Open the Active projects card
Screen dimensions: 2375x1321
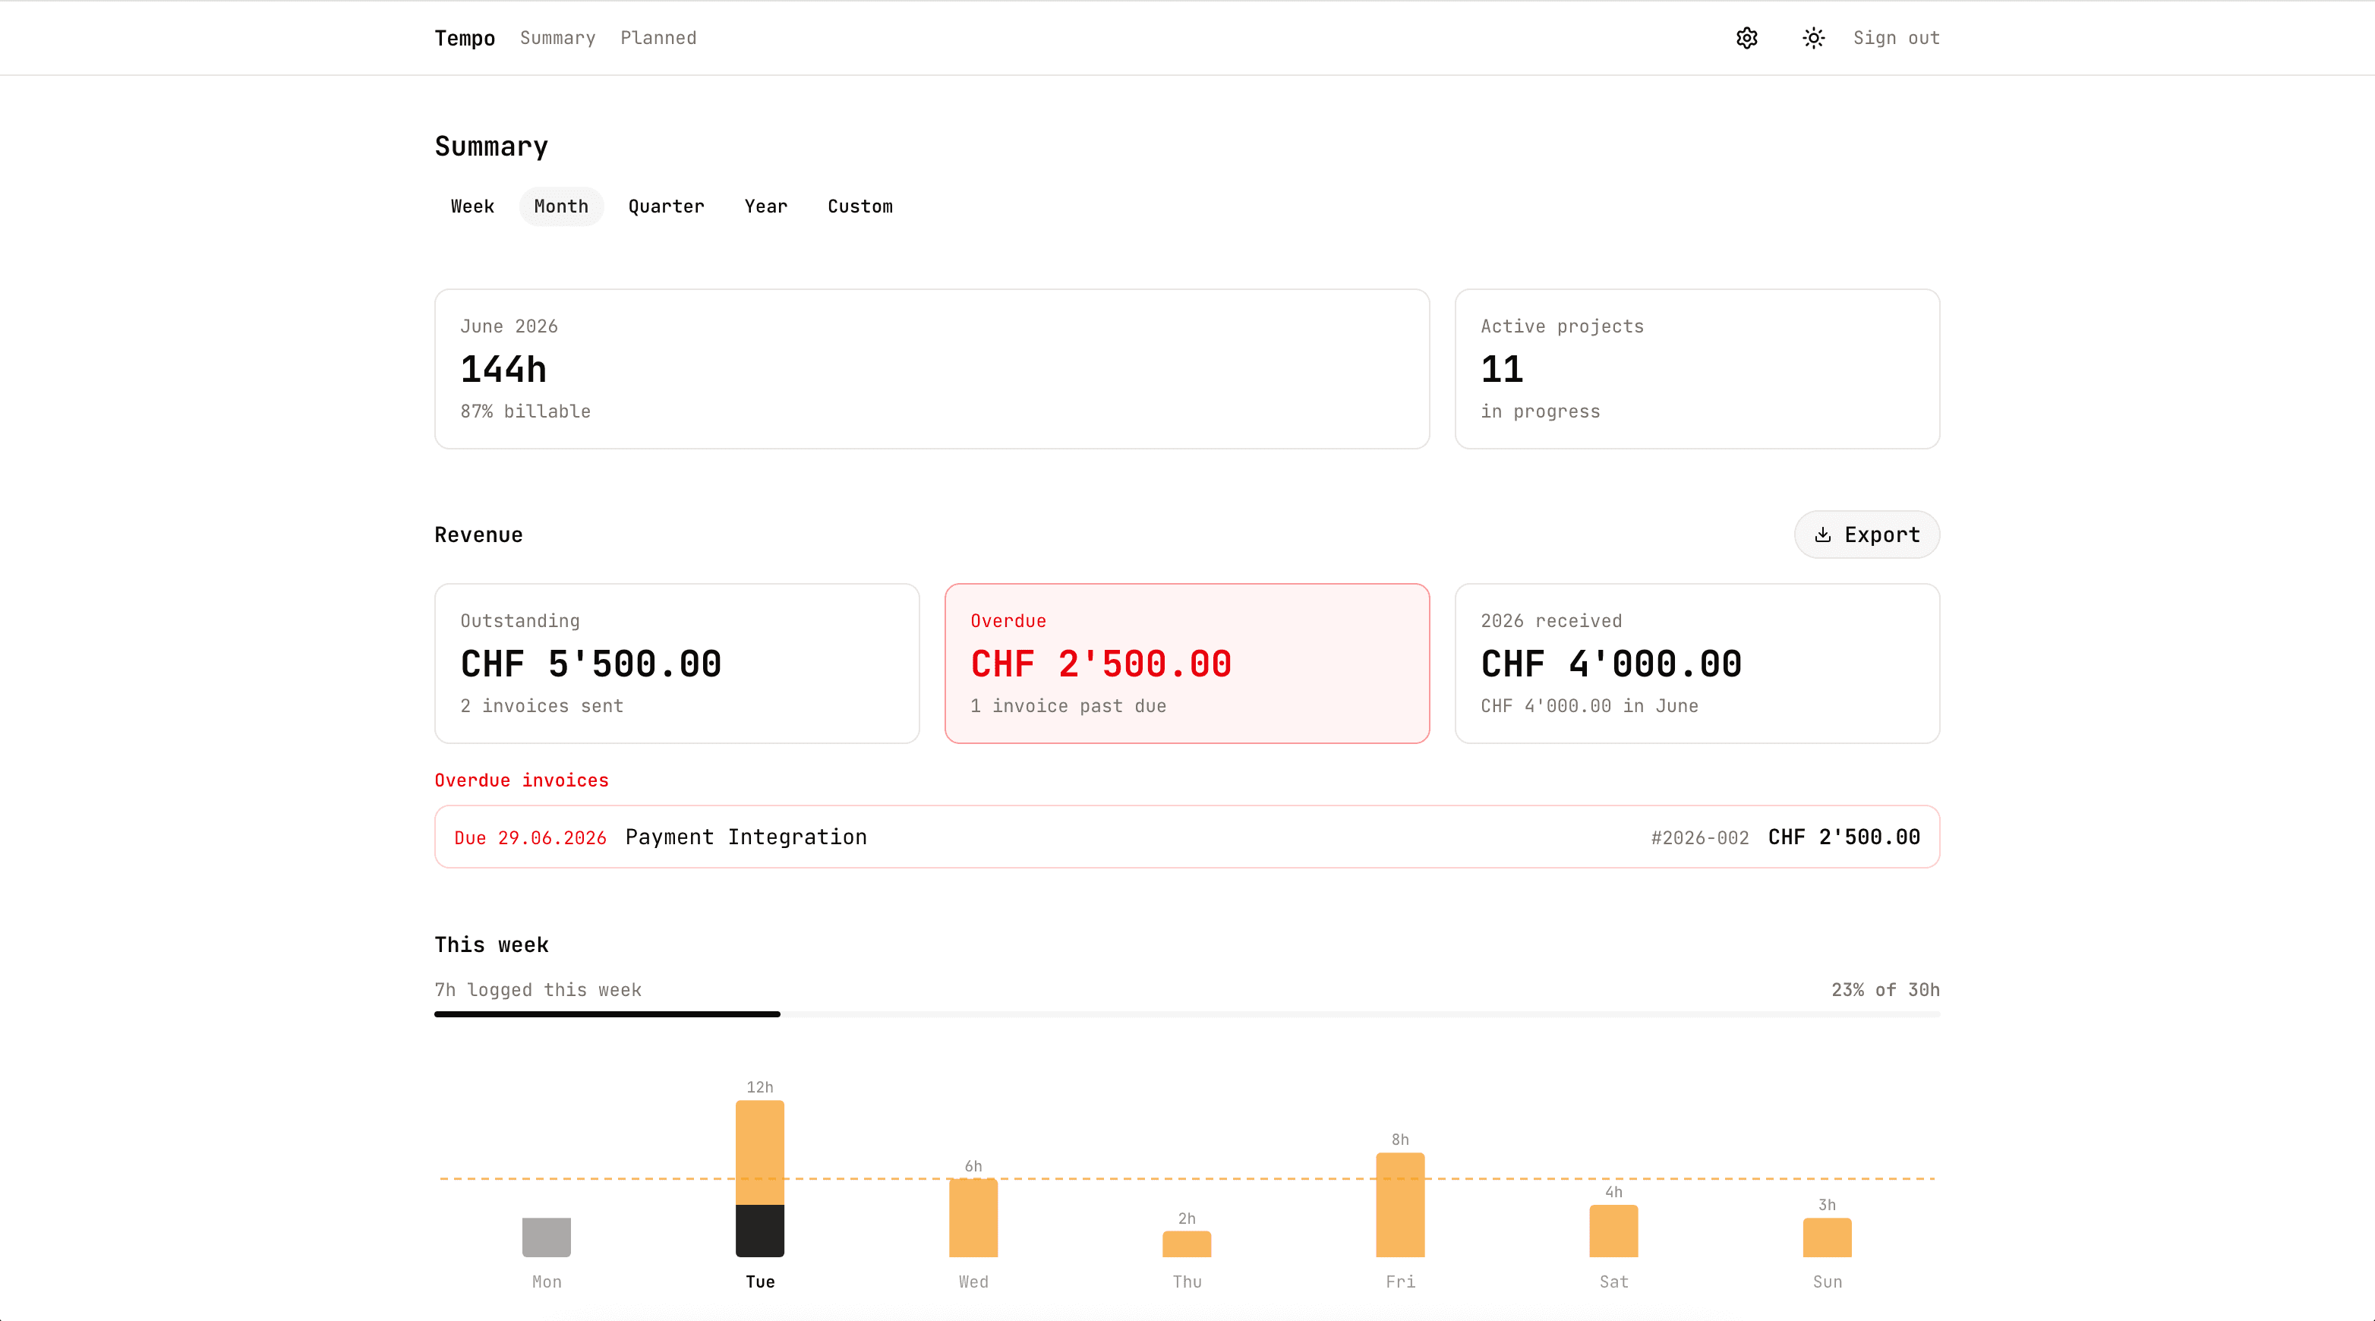coord(1698,369)
